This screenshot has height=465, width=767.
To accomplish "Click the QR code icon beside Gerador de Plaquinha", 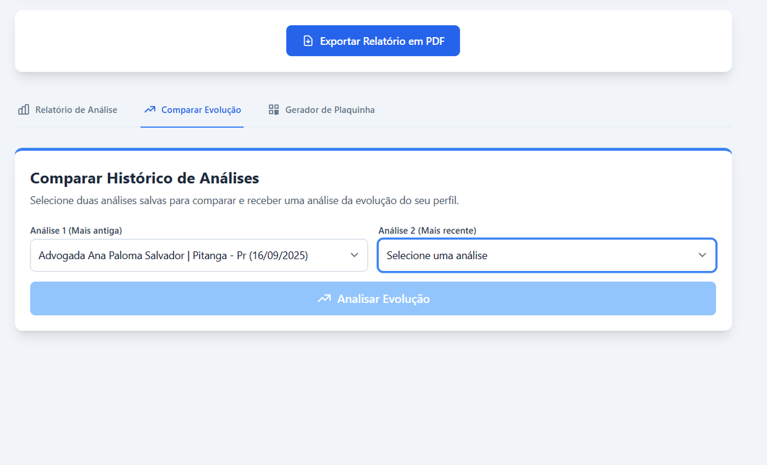I will (x=274, y=110).
